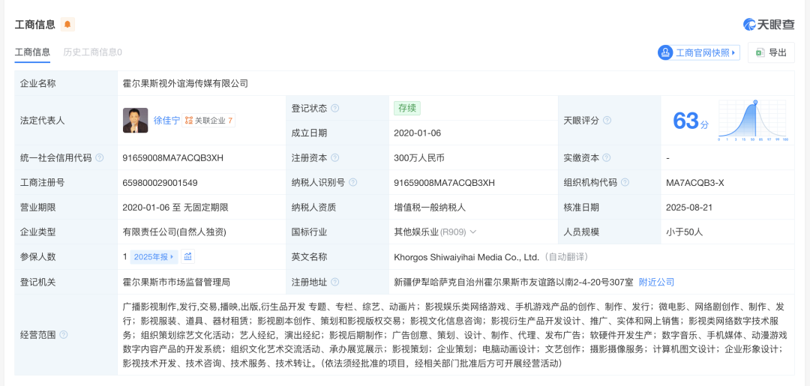This screenshot has height=386, width=810.
Task: Click the English name Khorgos Shiwaiyihai Media Co., Ltd.
Action: (x=466, y=257)
